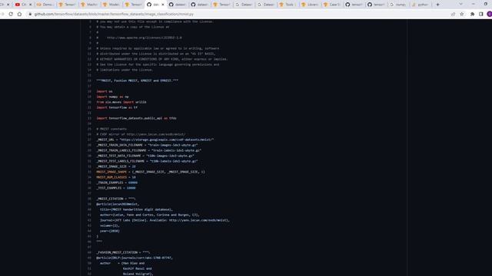Click the tensorflow_datasets.public_api import line
The height and width of the screenshot is (276, 492).
(x=136, y=118)
